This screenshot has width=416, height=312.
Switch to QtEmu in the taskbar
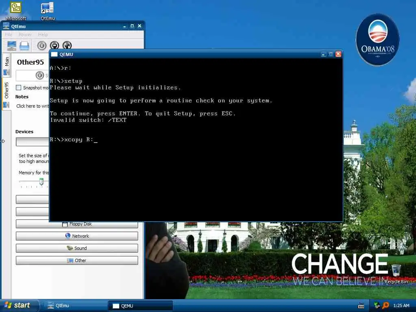pos(76,305)
